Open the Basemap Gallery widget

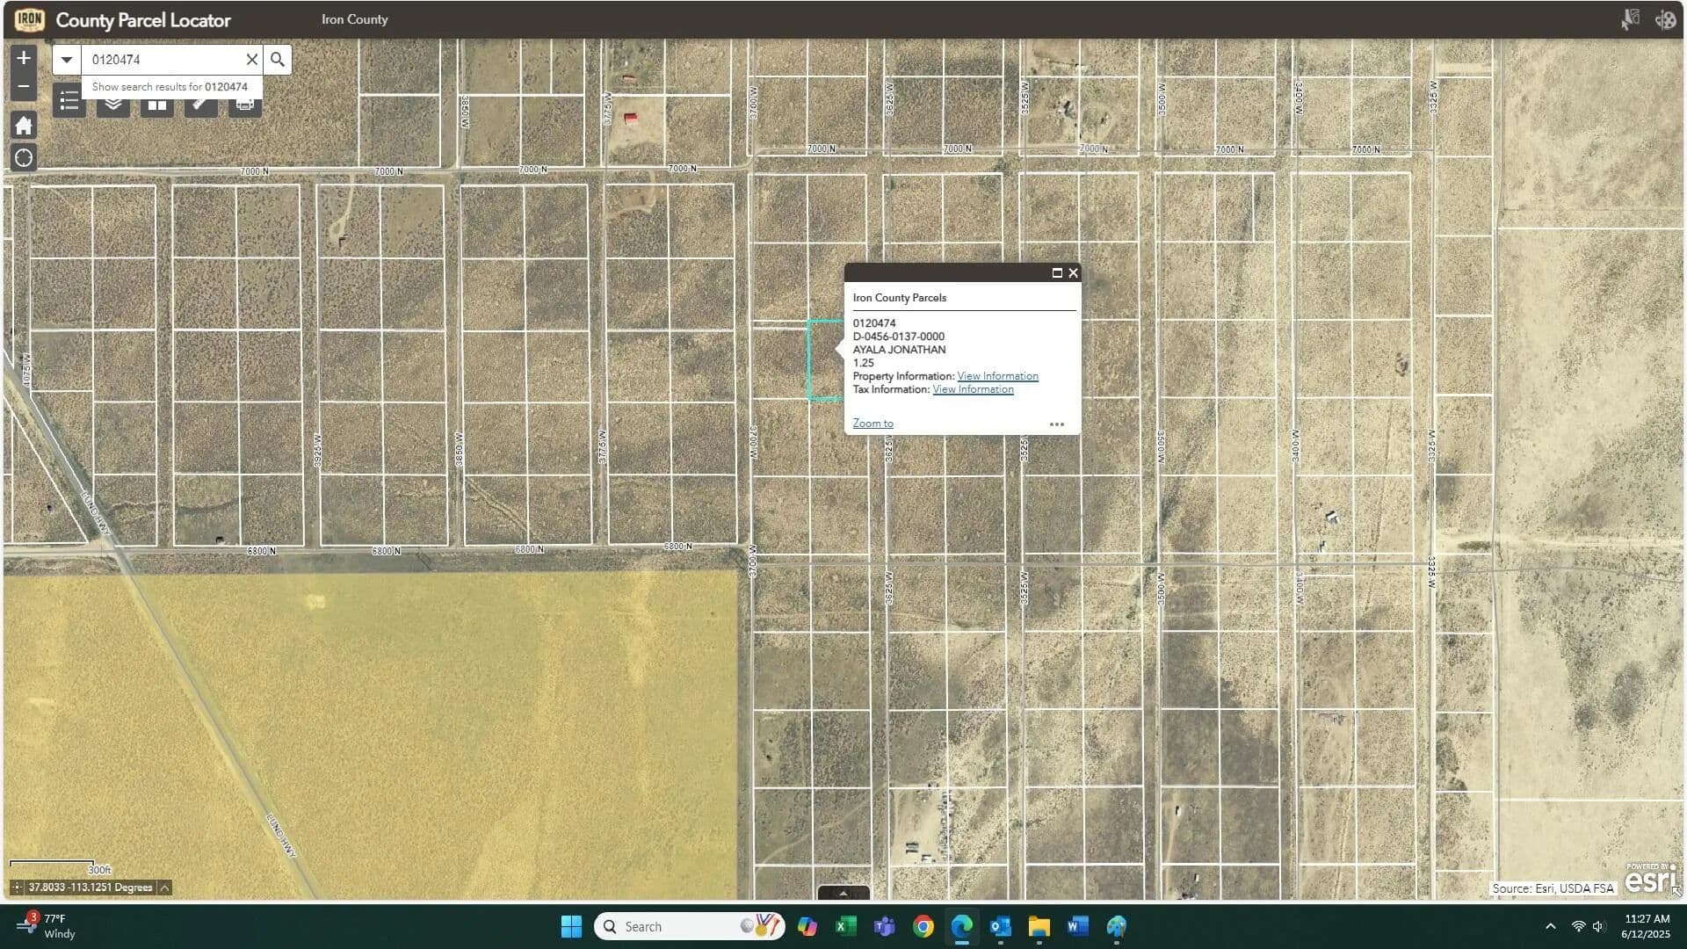tap(157, 106)
